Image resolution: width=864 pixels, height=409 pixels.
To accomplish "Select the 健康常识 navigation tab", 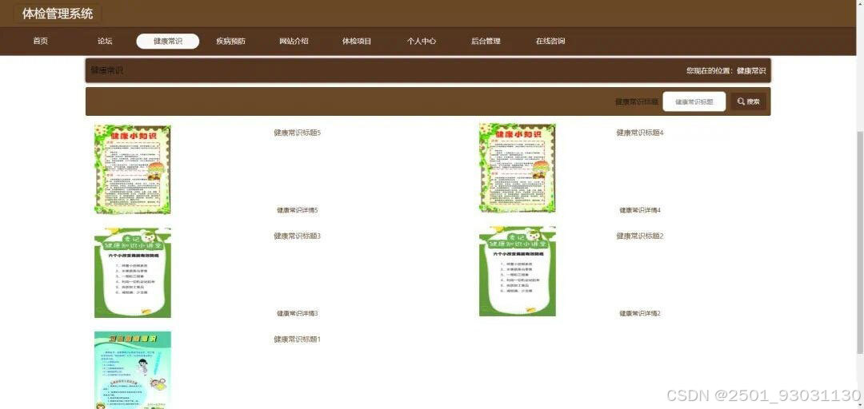I will tap(167, 42).
